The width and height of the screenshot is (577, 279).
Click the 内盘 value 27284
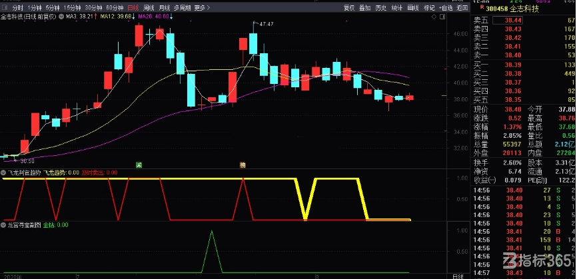coord(566,153)
